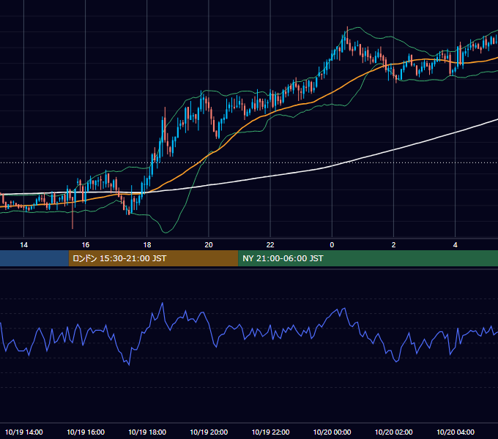Click the 10/19 20:00 date label
Viewport: 498px width, 439px height.
point(209,432)
